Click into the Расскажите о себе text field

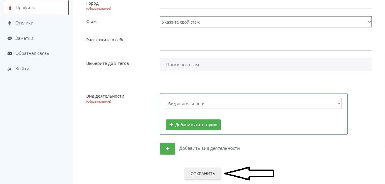tap(265, 44)
